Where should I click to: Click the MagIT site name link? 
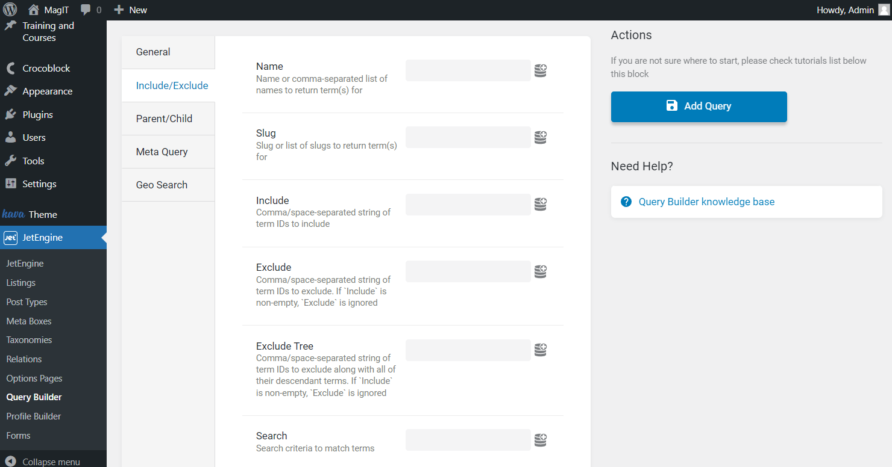(57, 10)
